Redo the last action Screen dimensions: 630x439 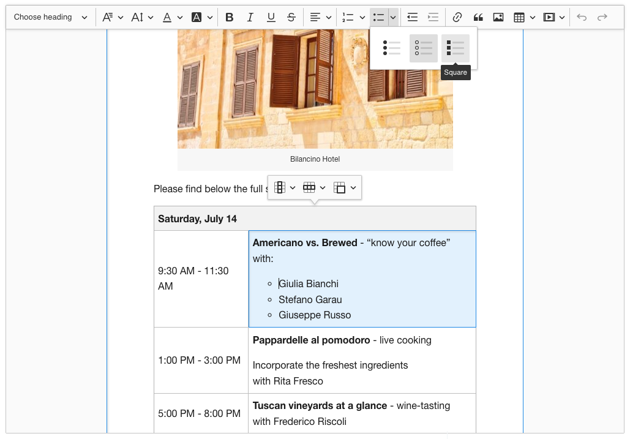(602, 17)
